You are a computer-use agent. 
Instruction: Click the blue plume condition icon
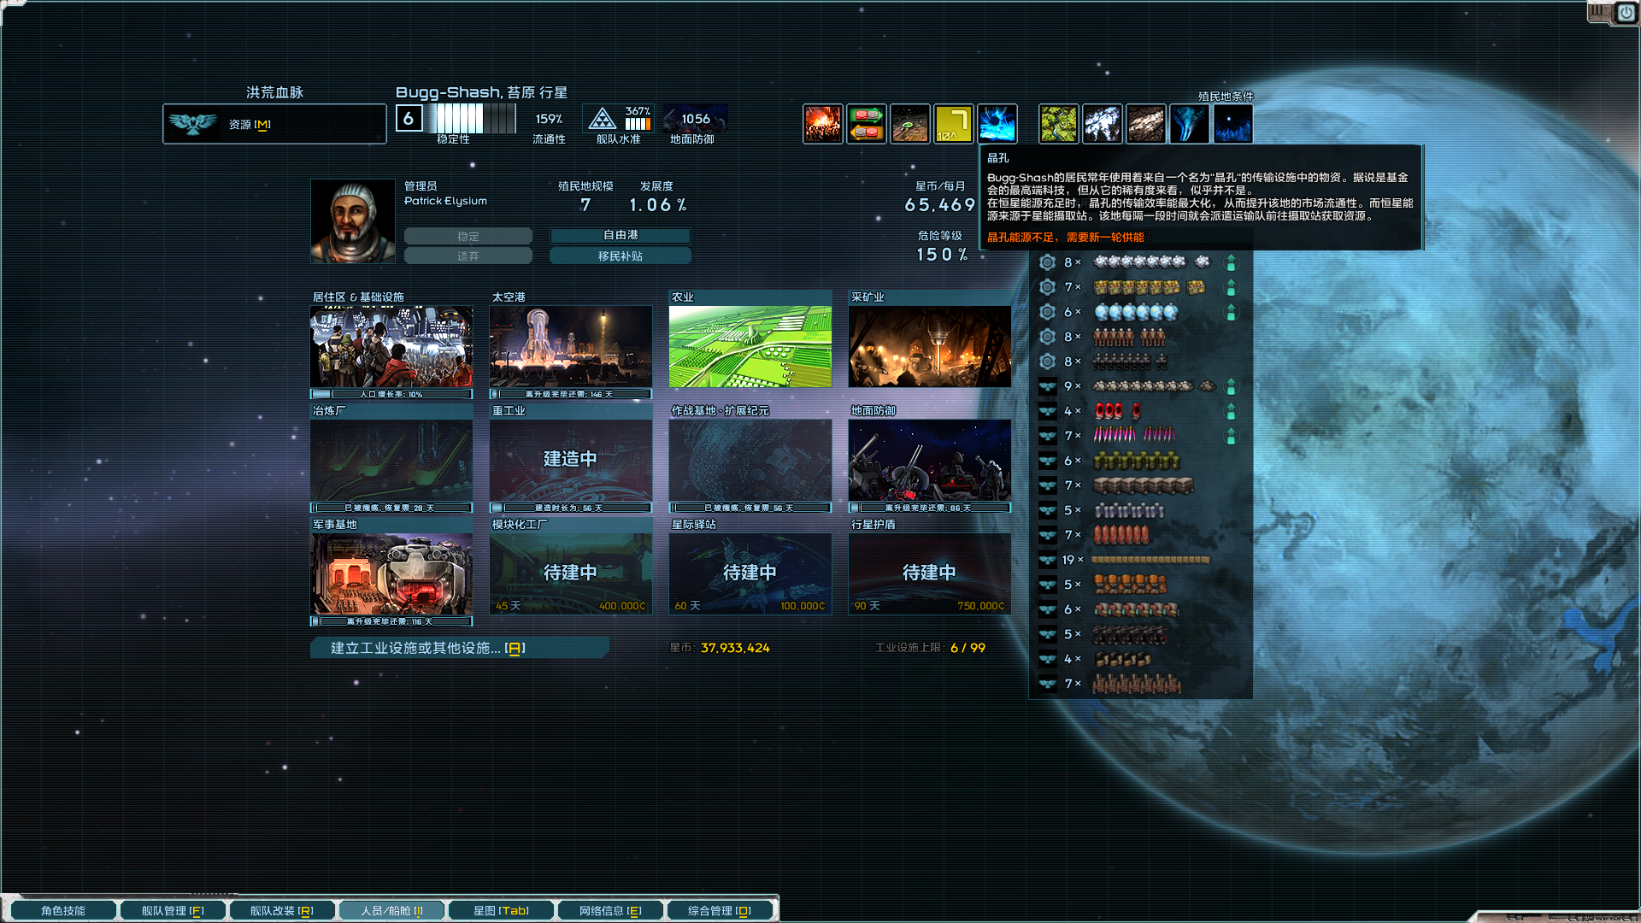[x=1189, y=124]
